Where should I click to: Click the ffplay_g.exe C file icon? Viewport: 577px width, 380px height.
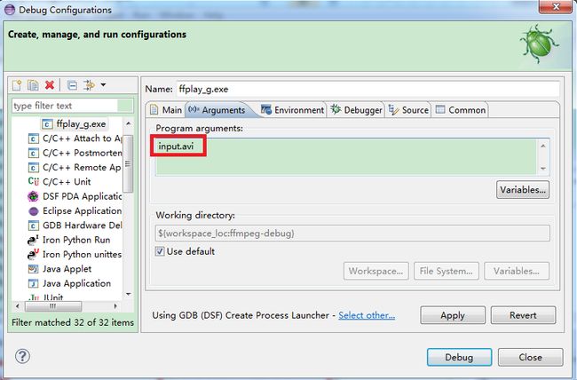pos(47,124)
